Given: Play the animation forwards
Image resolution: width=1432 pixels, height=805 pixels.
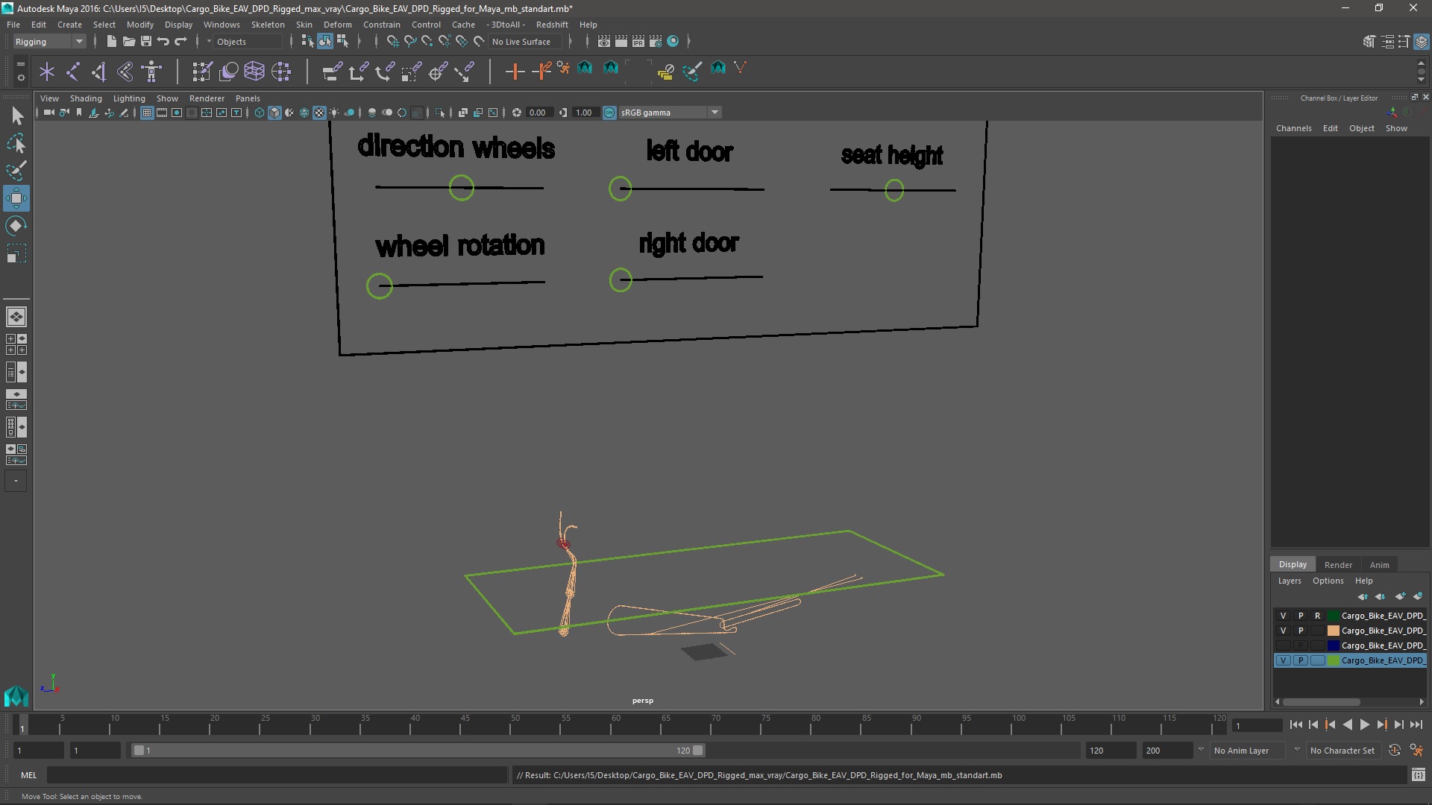Looking at the screenshot, I should tap(1365, 724).
